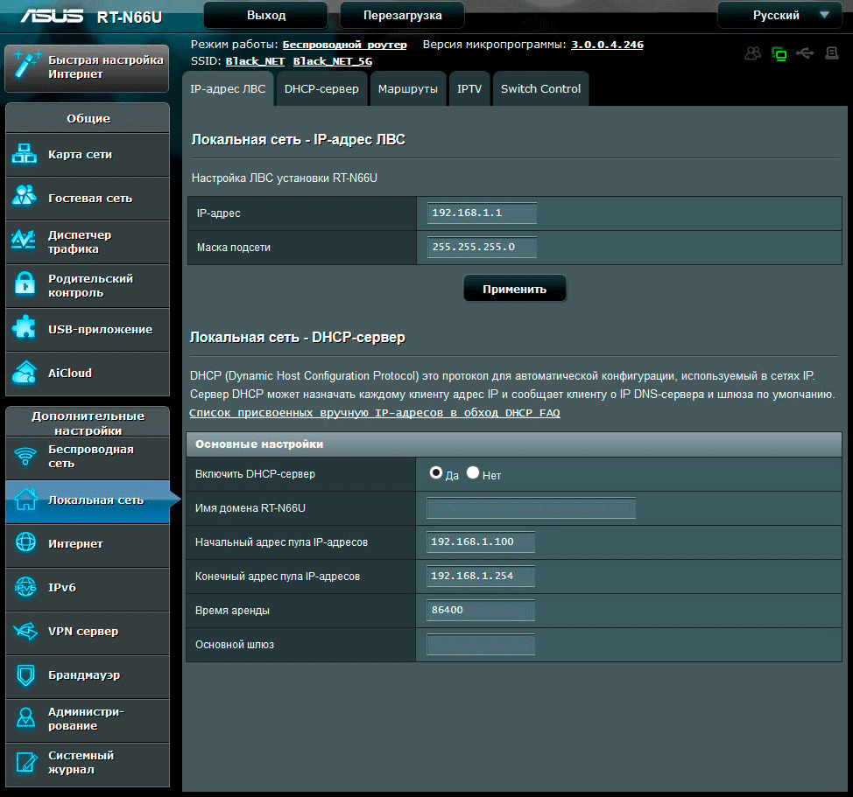Image resolution: width=853 pixels, height=797 pixels.
Task: Open the IPTV tab
Action: pyautogui.click(x=469, y=88)
